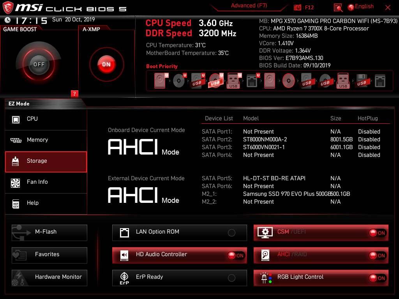This screenshot has width=399, height=299.
Task: Open the English language selector
Action: [360, 6]
